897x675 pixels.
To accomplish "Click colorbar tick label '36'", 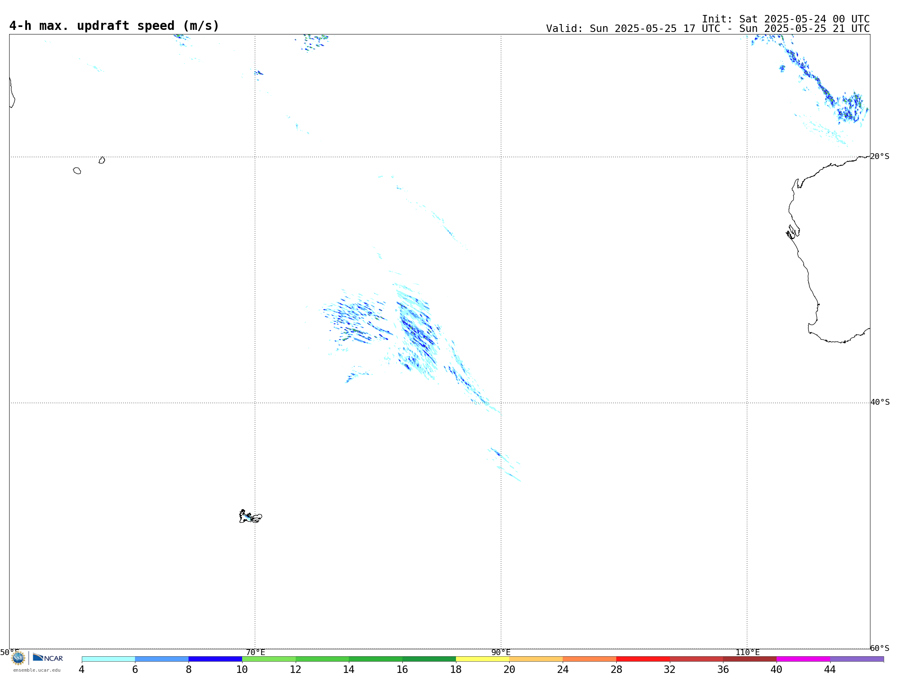I will click(x=723, y=670).
